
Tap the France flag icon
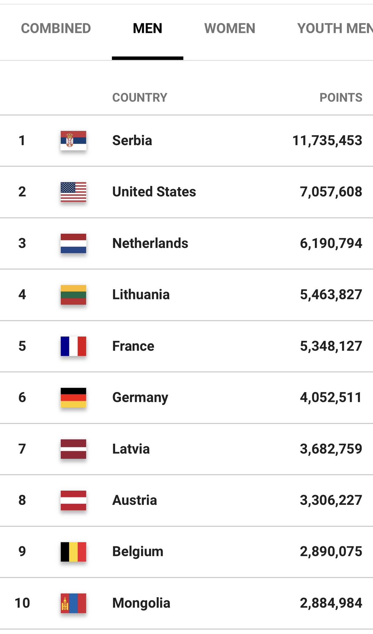click(x=73, y=346)
